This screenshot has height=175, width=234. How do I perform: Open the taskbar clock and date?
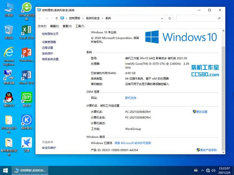click(x=224, y=170)
